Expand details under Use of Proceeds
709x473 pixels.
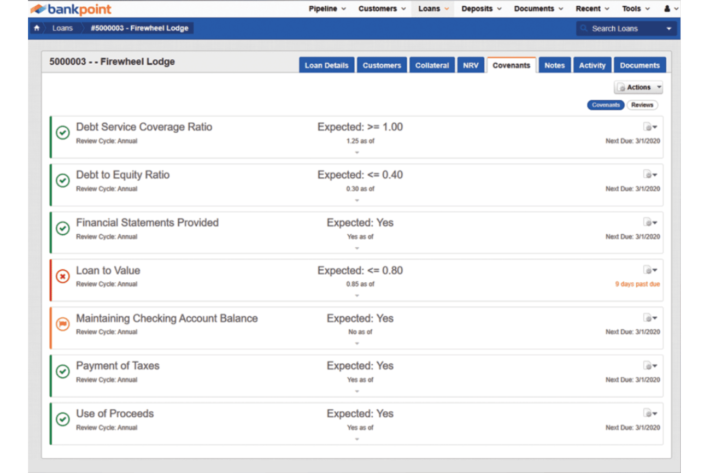pos(357,439)
